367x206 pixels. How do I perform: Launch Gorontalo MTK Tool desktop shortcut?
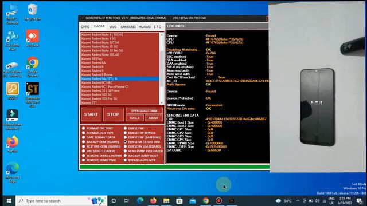(x=33, y=94)
